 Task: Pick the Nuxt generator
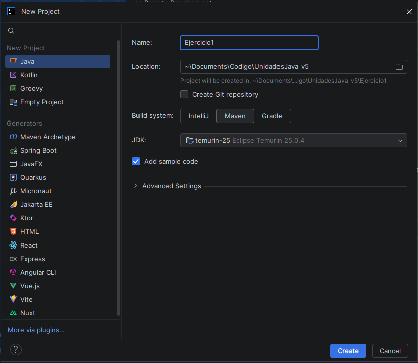click(x=58, y=313)
